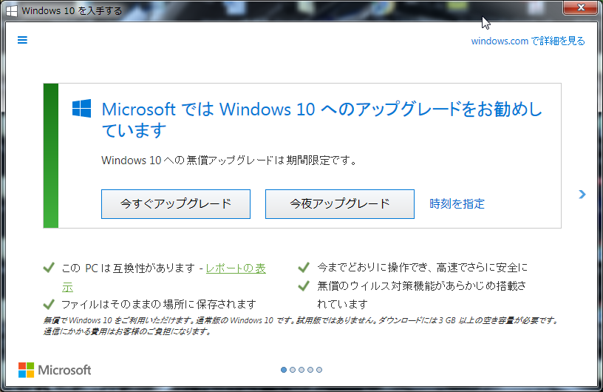Click text ファイルはそのままの場所に保存されます

pyautogui.click(x=159, y=305)
